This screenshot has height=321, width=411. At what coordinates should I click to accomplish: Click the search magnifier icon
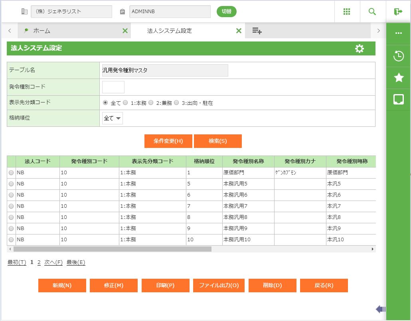pyautogui.click(x=372, y=12)
